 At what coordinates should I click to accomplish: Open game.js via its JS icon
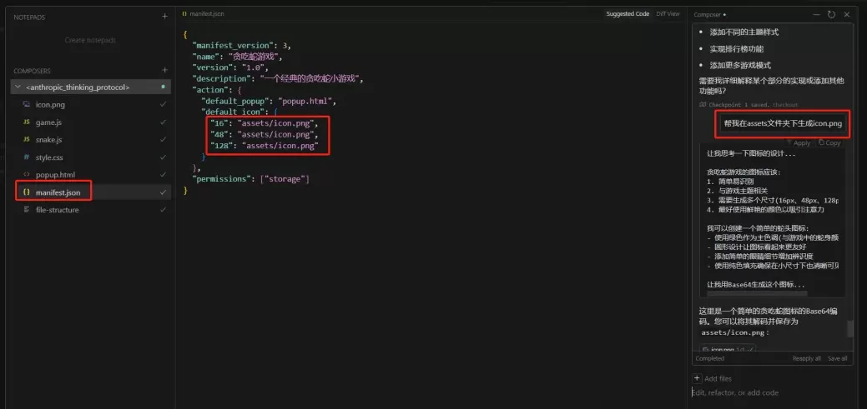27,122
